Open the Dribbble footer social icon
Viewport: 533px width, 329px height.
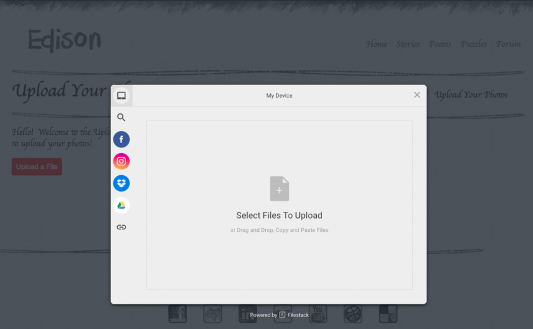tap(353, 314)
